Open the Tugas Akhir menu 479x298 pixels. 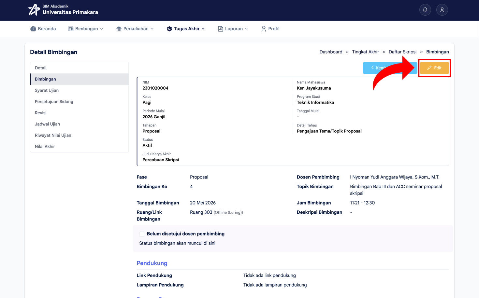coord(186,29)
